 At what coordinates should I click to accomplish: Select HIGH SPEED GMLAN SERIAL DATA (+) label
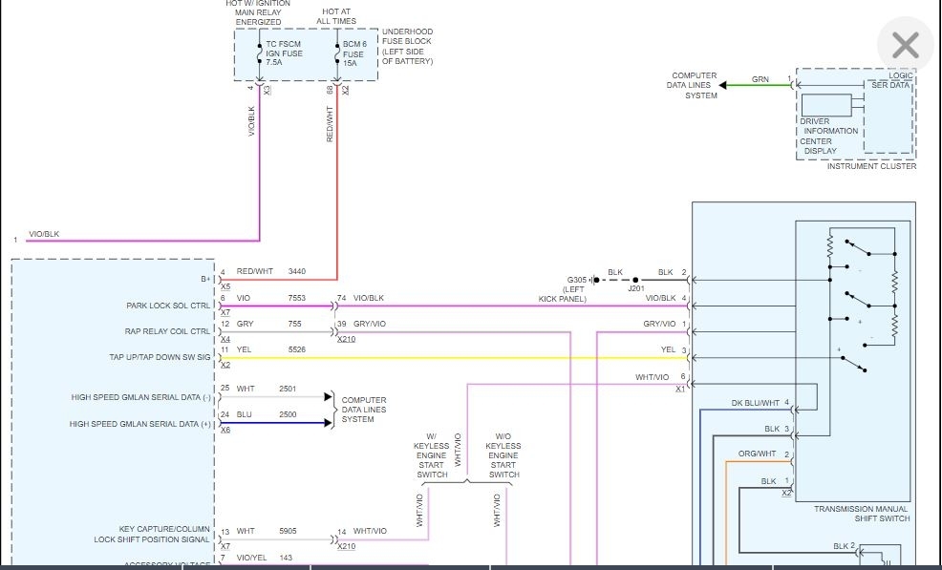(140, 424)
